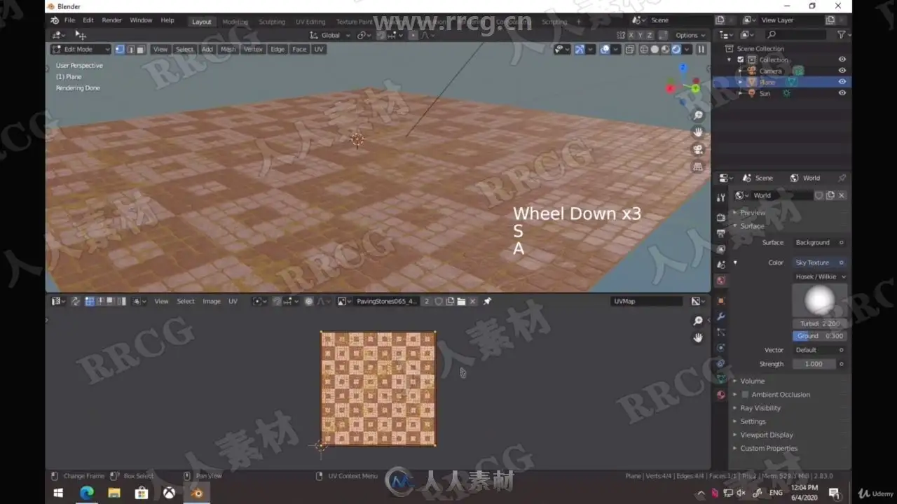Open the Edit Mode dropdown
This screenshot has height=504, width=897.
point(81,50)
